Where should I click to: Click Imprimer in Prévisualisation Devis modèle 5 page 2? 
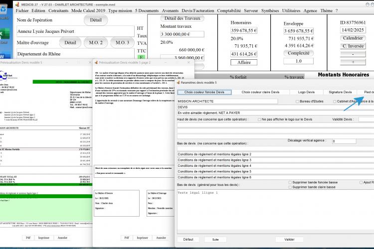(x=143, y=238)
